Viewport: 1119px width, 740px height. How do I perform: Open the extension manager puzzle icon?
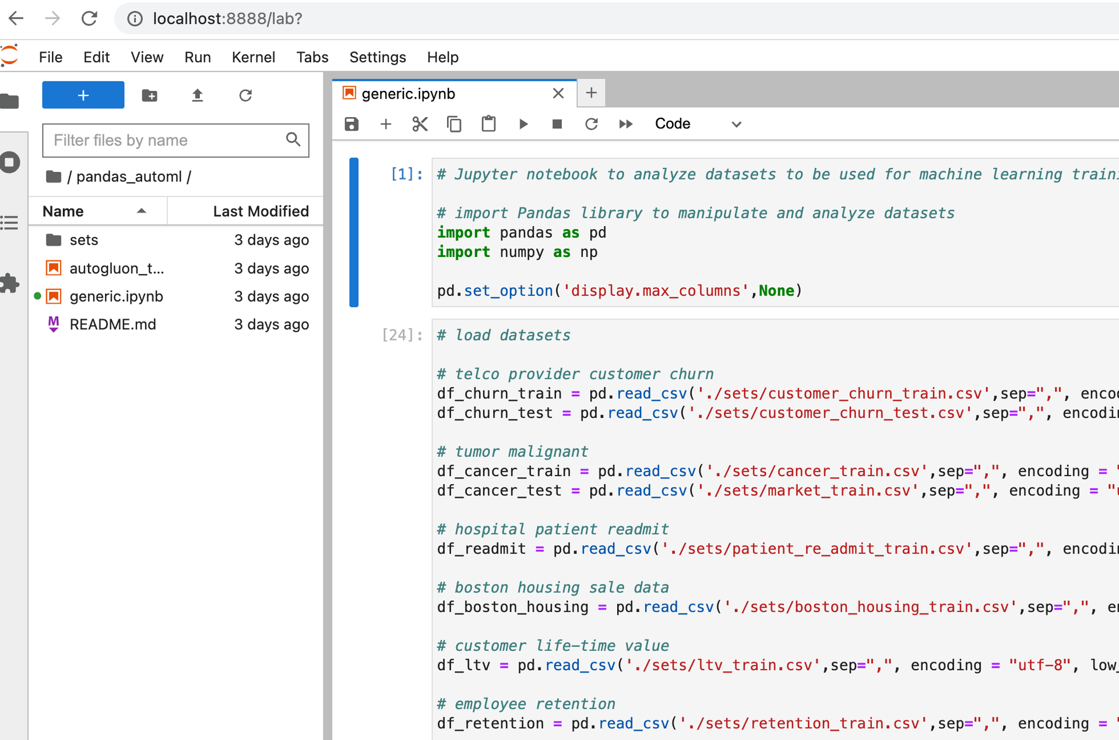coord(10,284)
